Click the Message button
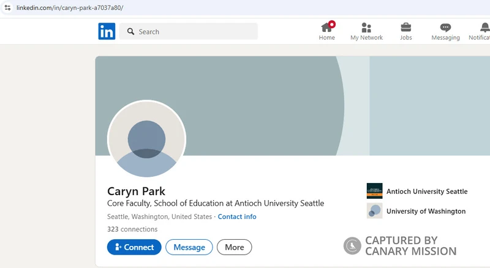 [189, 247]
